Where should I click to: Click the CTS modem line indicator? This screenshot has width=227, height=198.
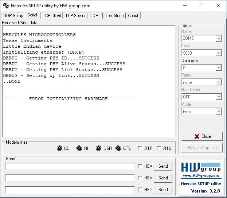point(118,148)
